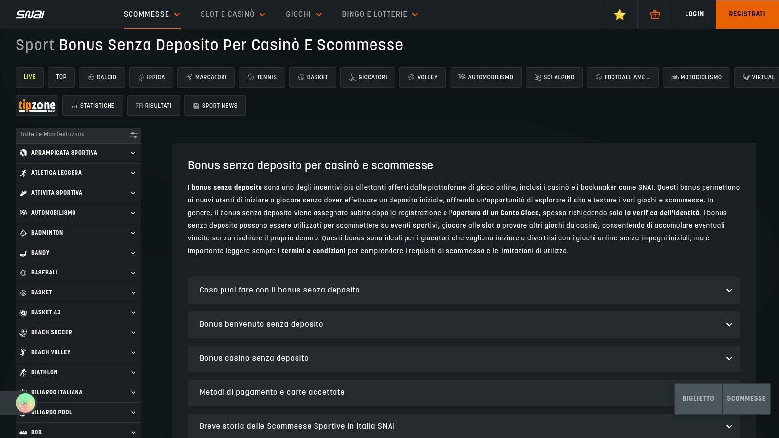Click the Registrati button
Screen dimensions: 779x438
tap(747, 14)
